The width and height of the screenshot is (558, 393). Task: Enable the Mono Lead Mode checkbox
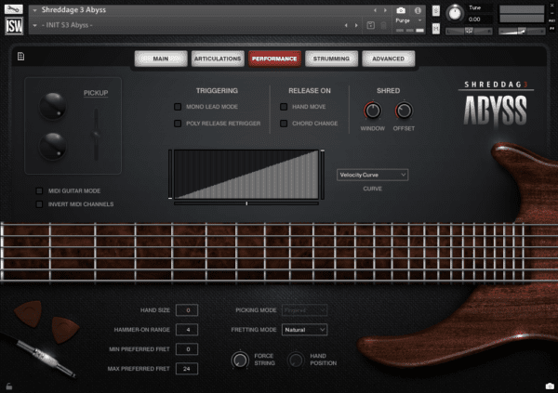click(178, 107)
